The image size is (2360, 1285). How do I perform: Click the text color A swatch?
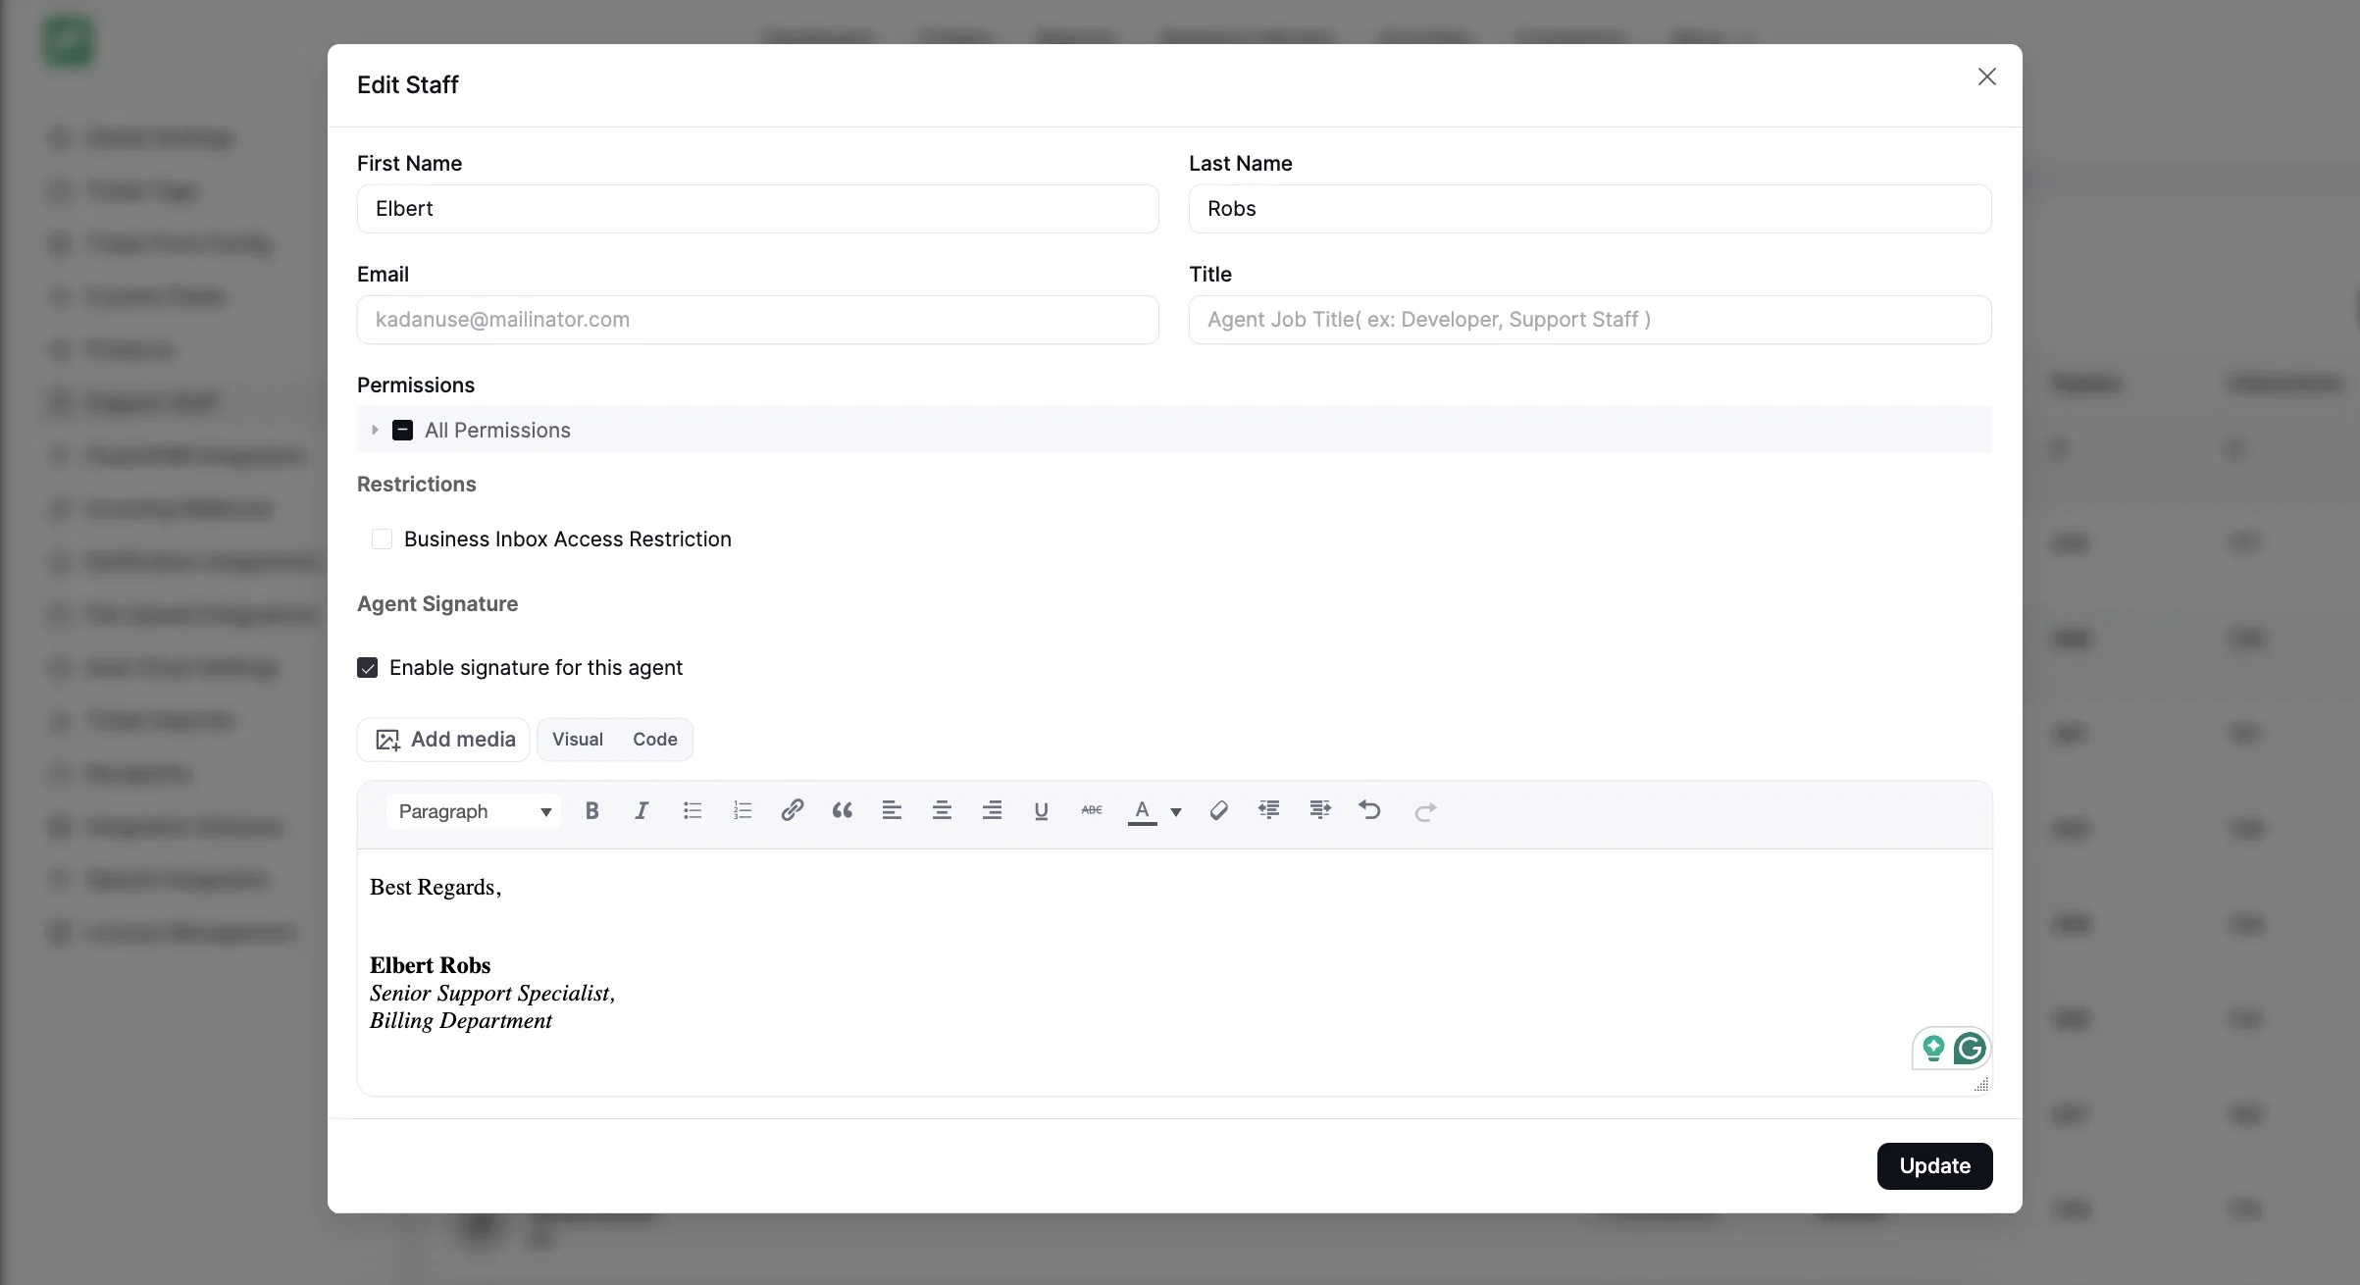coord(1142,811)
